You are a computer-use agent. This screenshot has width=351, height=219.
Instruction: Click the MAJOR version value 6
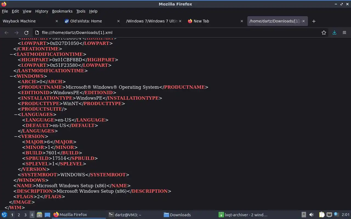coord(49,142)
